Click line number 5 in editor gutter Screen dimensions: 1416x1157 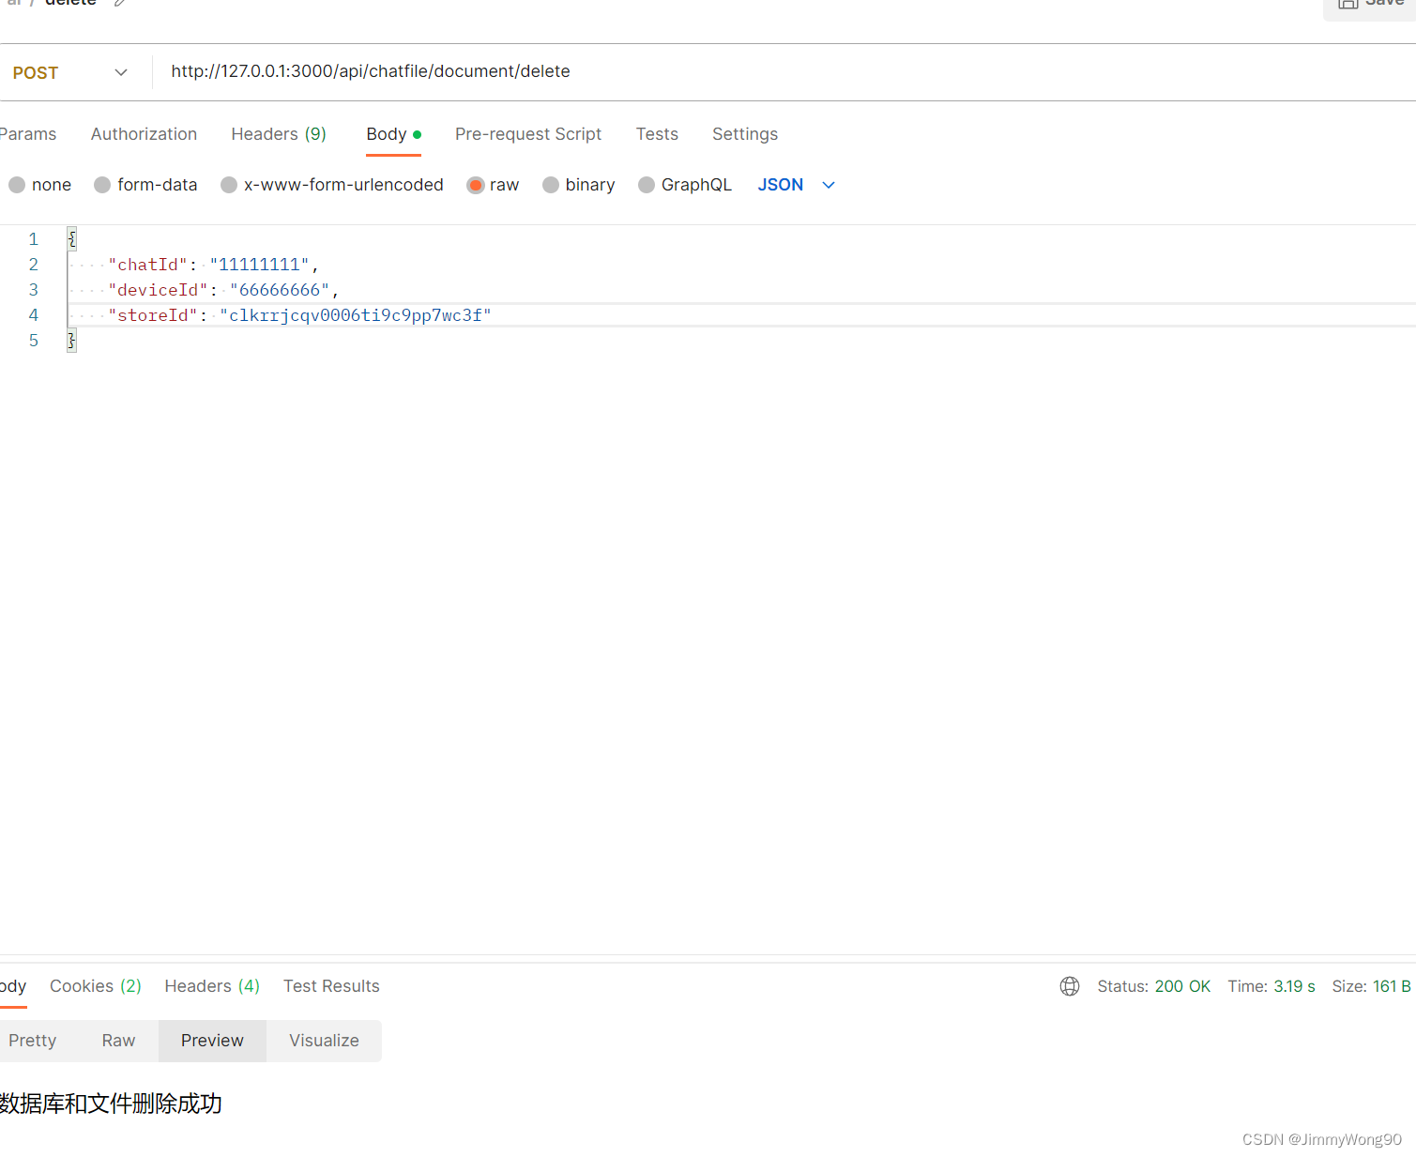(x=34, y=341)
